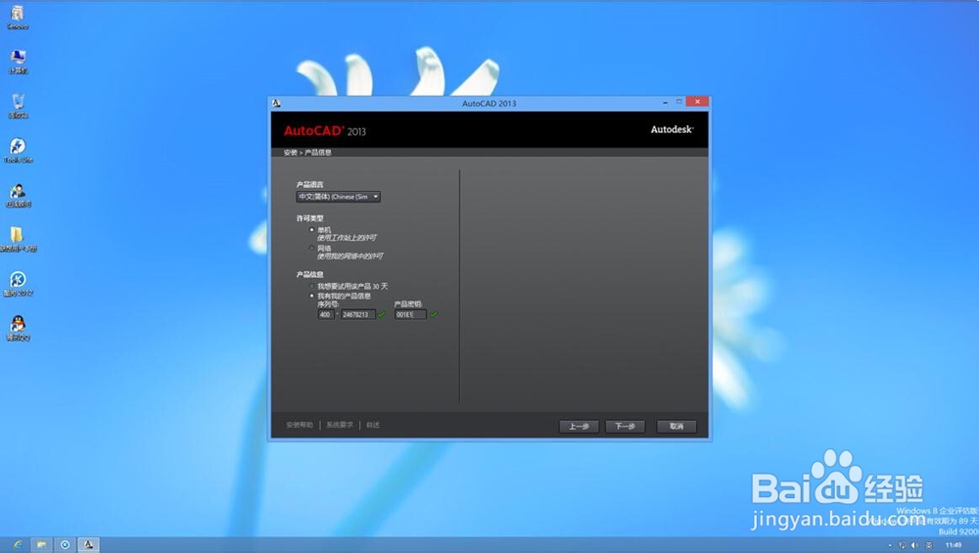
Task: Open the Lenovo desktop shortcut
Action: coord(18,17)
